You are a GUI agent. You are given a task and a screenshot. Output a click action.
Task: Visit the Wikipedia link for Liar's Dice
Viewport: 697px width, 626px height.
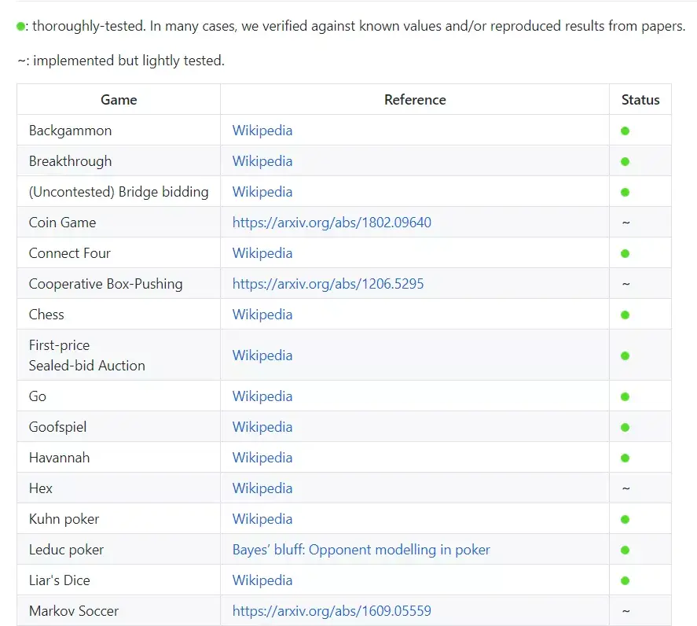262,580
